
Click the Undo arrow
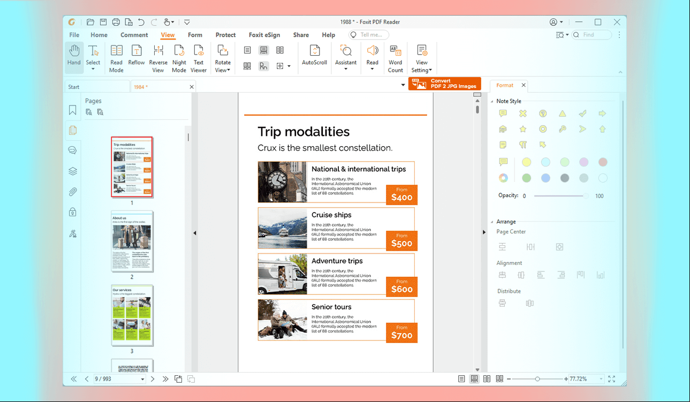[x=141, y=22]
